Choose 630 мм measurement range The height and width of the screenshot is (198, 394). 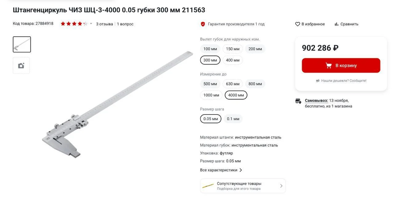[233, 84]
